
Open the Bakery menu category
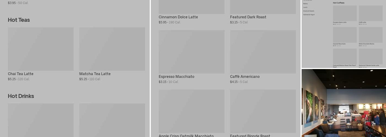305,4
